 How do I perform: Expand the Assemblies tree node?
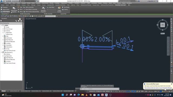coord(3,45)
